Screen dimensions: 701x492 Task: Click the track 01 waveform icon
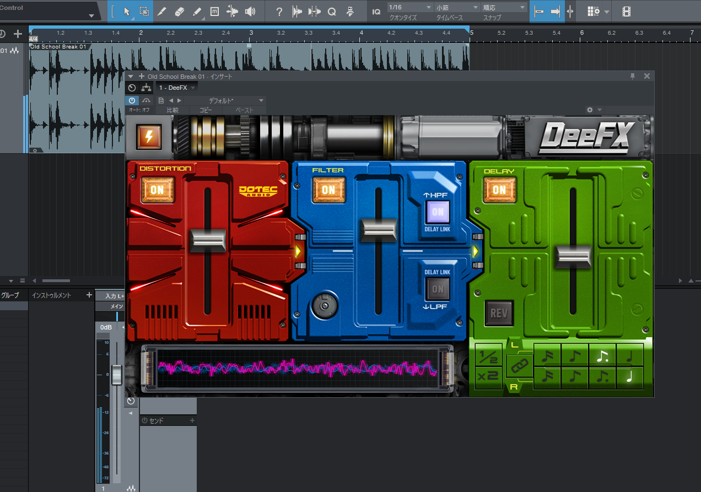click(x=14, y=51)
